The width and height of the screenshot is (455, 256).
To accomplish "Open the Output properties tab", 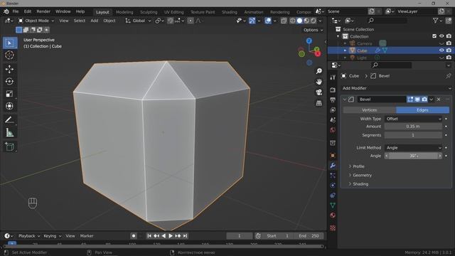I will coord(333,100).
